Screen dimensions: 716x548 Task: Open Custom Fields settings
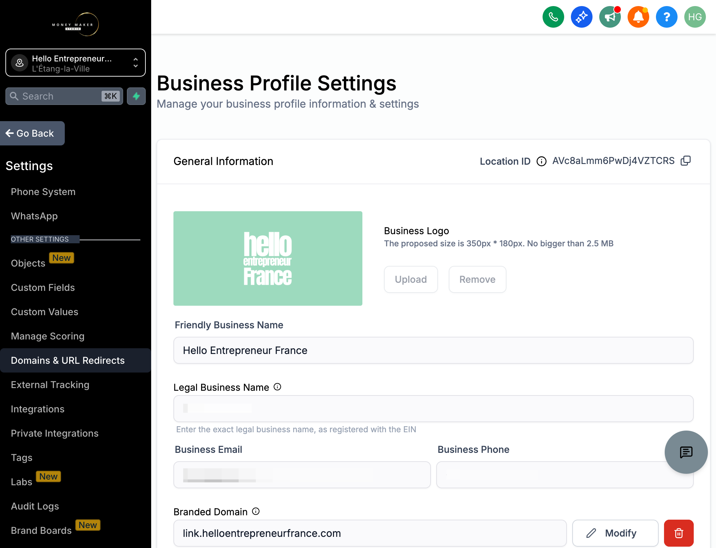(x=43, y=287)
